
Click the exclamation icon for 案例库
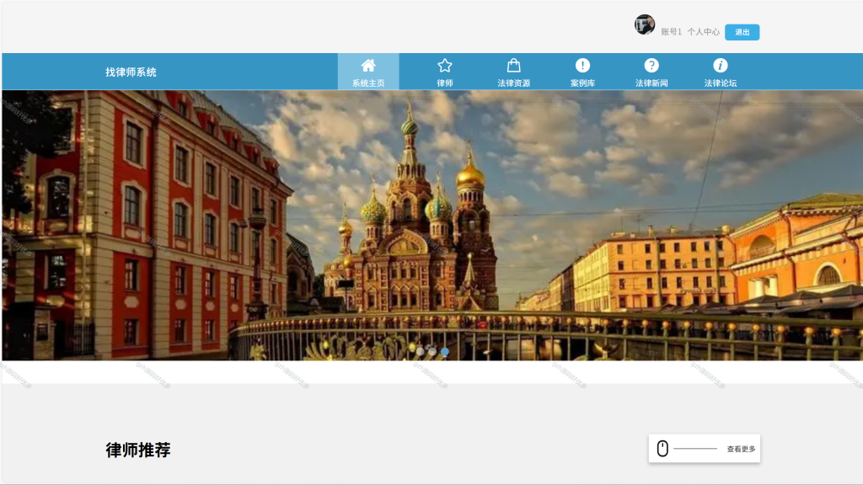tap(582, 66)
